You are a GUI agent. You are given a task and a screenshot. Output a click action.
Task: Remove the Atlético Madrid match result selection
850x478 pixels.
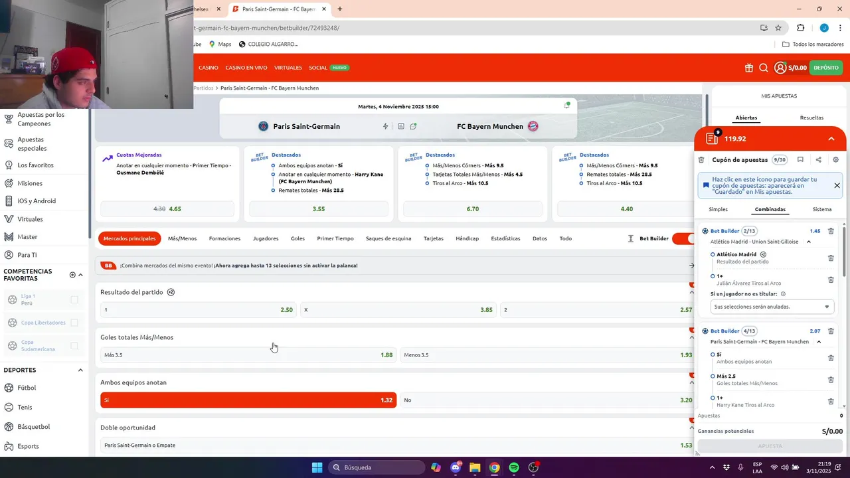(x=831, y=258)
